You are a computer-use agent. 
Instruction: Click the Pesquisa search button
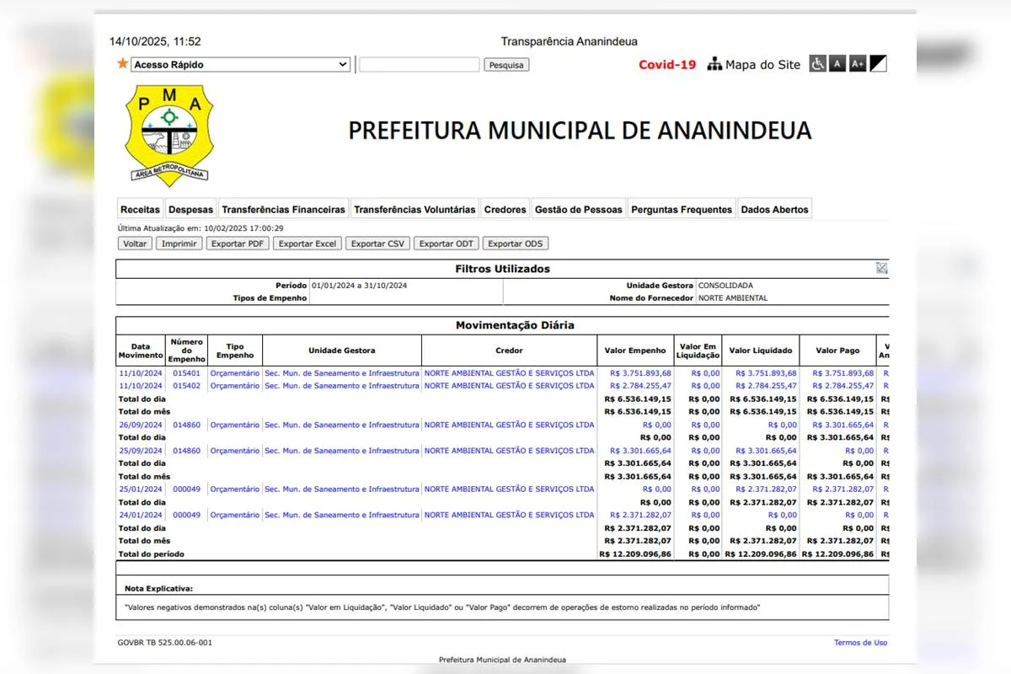(506, 65)
